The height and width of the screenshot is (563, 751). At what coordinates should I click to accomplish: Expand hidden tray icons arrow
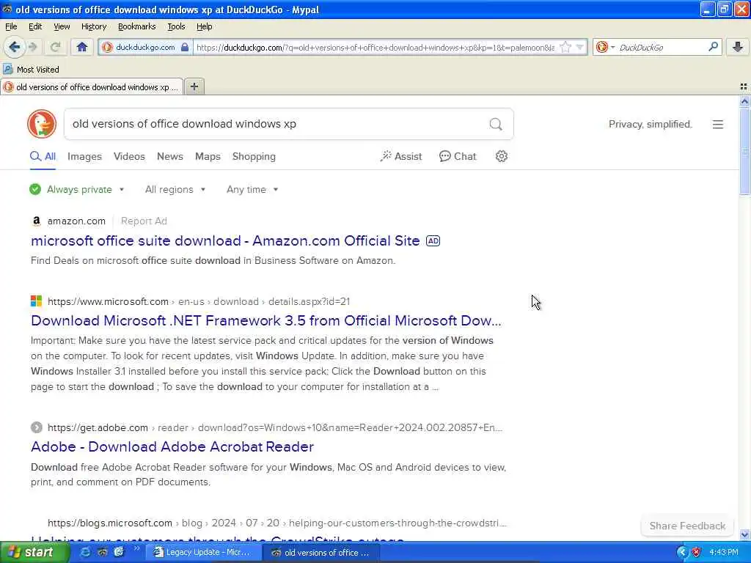click(x=682, y=553)
